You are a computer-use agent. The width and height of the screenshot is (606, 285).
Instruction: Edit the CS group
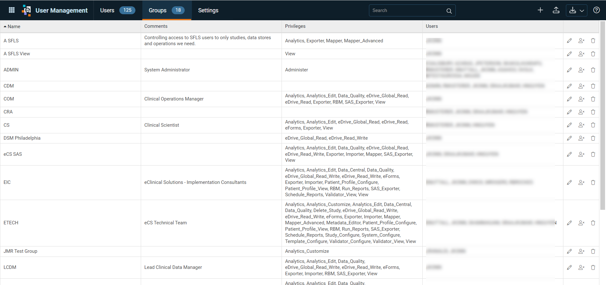569,125
